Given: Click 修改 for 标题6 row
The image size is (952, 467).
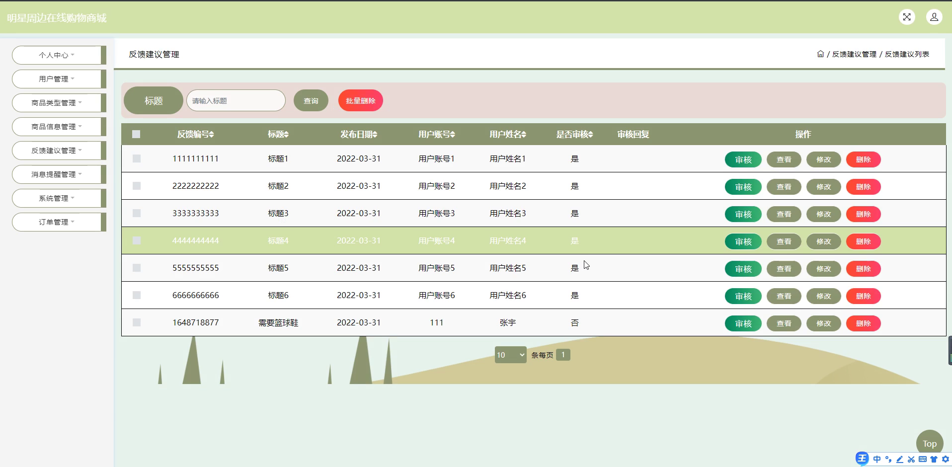Looking at the screenshot, I should tap(824, 296).
